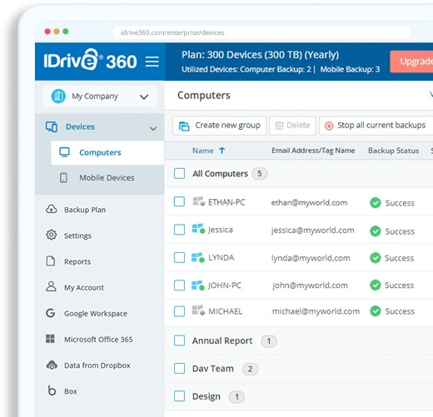
Task: Click the green success checkmark for MICHAEL
Action: click(x=376, y=311)
